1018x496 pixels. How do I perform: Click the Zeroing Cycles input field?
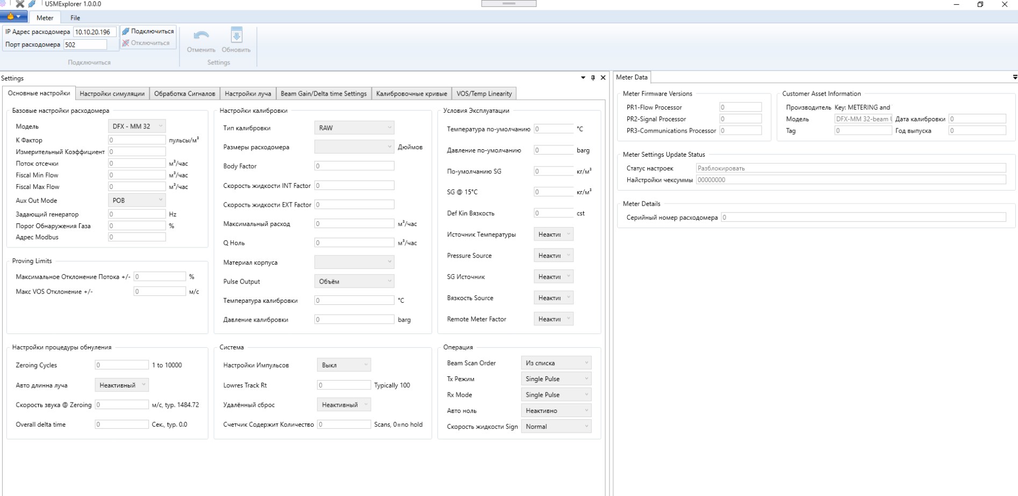121,365
